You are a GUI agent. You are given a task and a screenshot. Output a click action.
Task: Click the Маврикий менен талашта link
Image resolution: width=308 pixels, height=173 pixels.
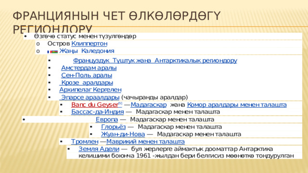(145, 142)
